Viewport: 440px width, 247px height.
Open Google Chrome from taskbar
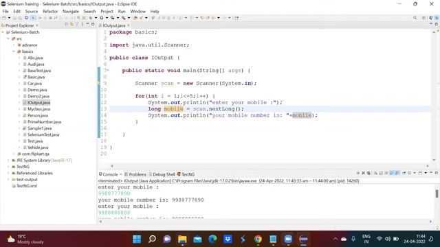[x=258, y=239]
